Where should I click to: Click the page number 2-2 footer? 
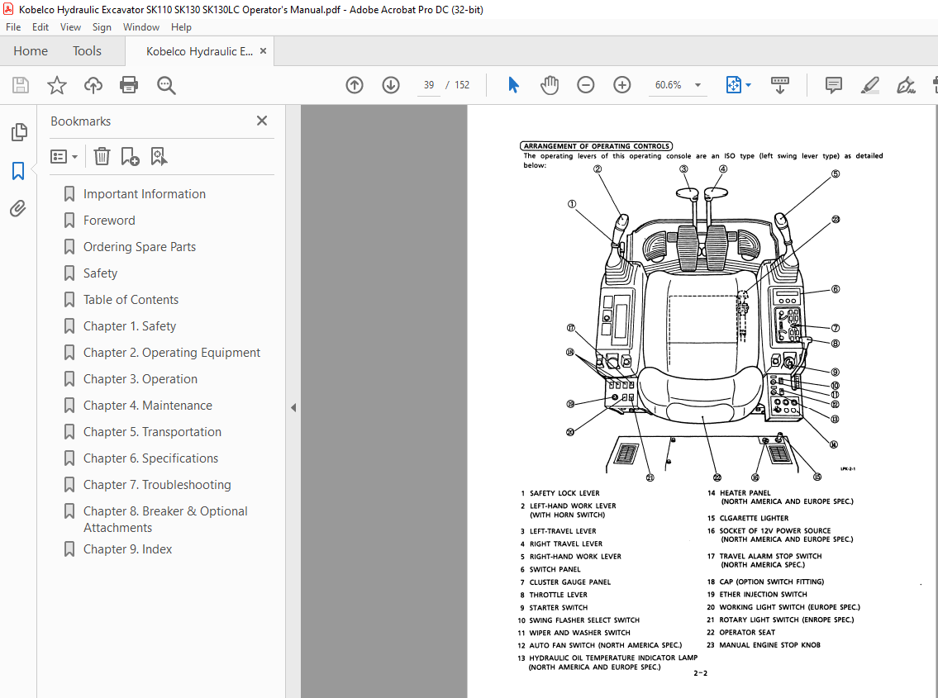pos(701,673)
